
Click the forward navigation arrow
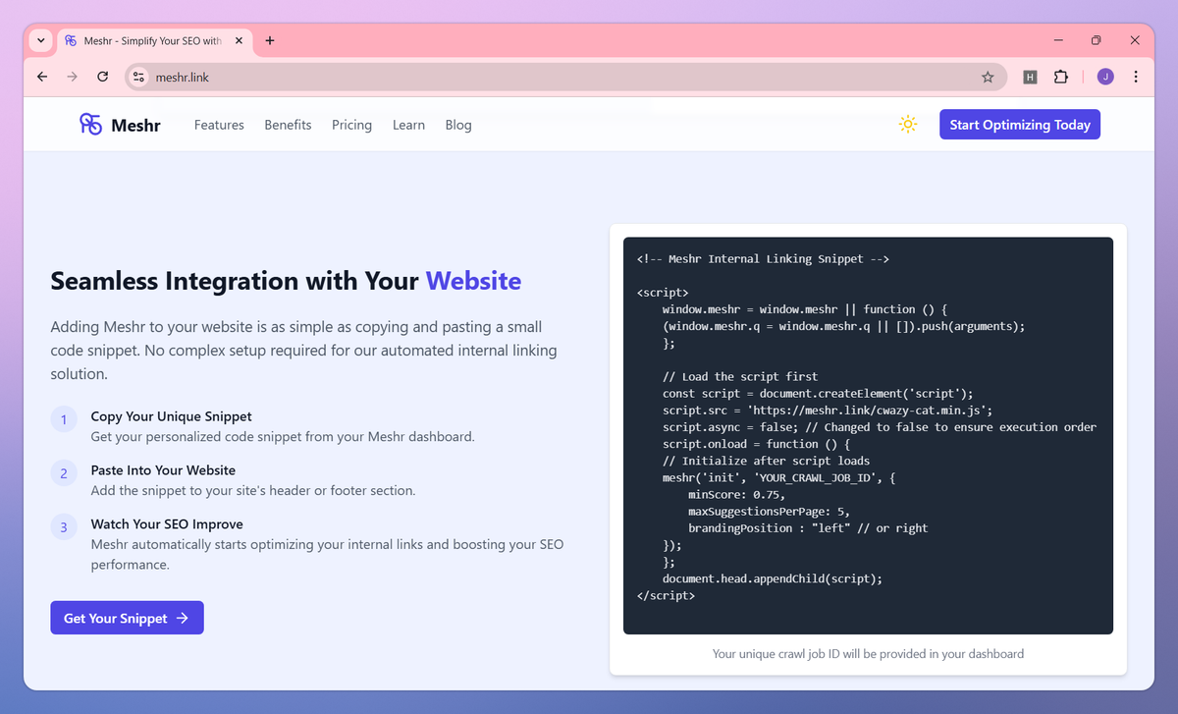point(72,77)
